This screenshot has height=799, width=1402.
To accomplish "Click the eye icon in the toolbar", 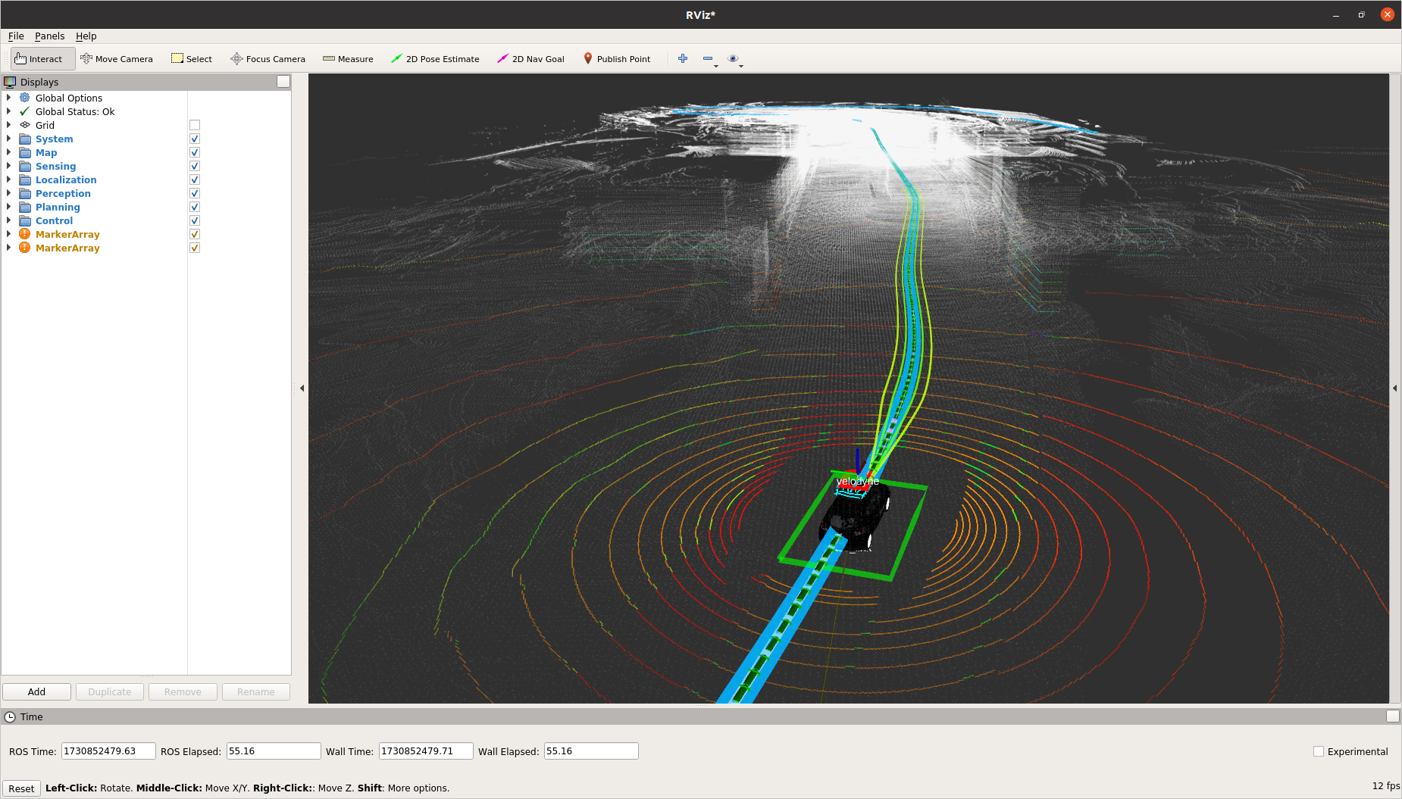I will pyautogui.click(x=732, y=59).
